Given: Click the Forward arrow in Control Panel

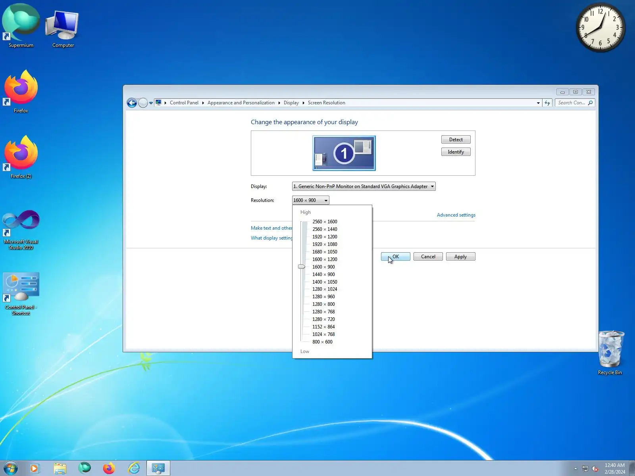Looking at the screenshot, I should tap(143, 103).
